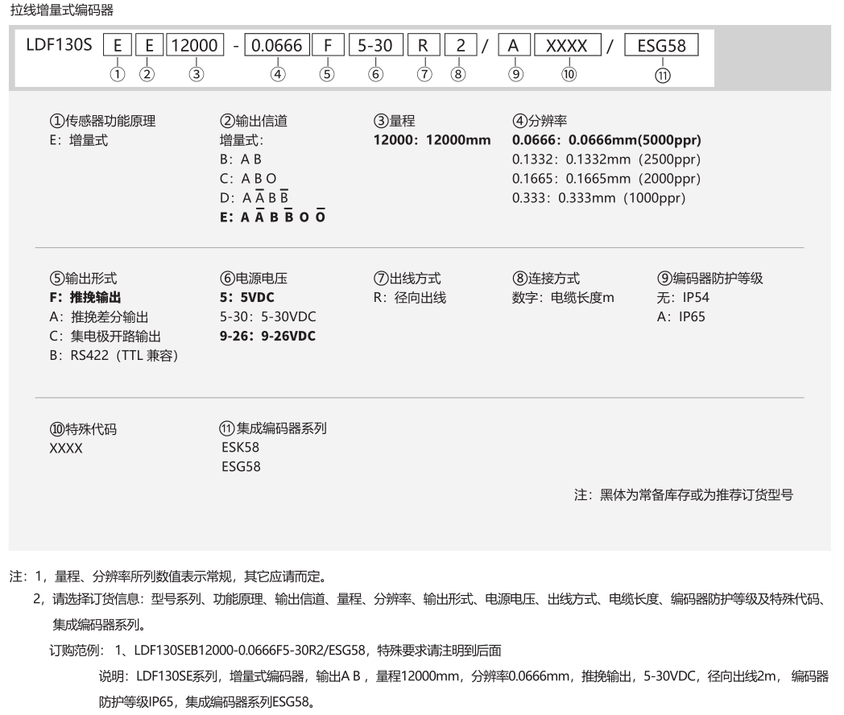Image resolution: width=844 pixels, height=715 pixels.
Task: Click ESG58 in the 集成编码器系列 list
Action: [241, 466]
